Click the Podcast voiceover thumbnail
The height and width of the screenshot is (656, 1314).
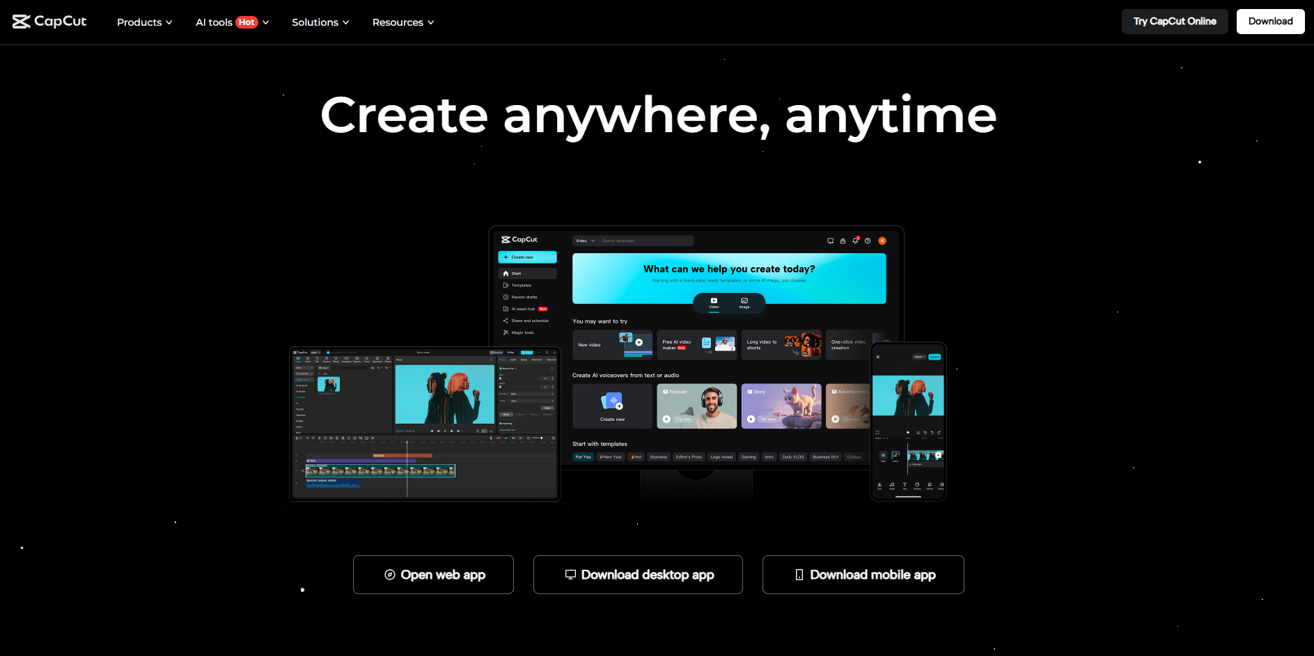(x=696, y=406)
